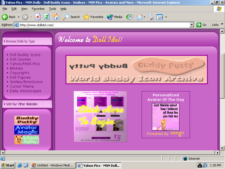Click the vertical scrollbar down arrow
The image size is (225, 169).
click(222, 148)
